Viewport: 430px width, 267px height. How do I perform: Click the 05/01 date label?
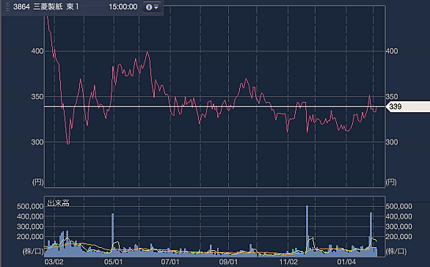pyautogui.click(x=113, y=262)
